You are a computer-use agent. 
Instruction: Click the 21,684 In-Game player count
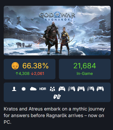tap(85, 66)
